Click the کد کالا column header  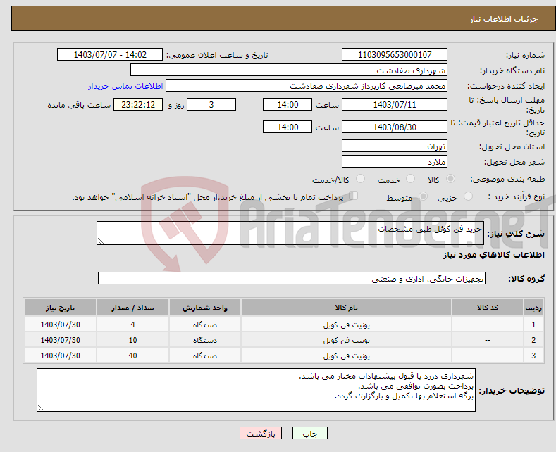pos(488,308)
